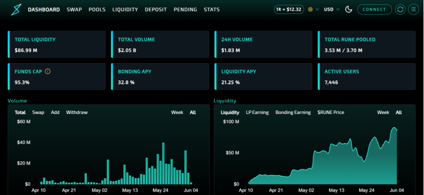This screenshot has height=195, width=424.
Task: Click the $1.83 M 24H volume value
Action: [231, 50]
